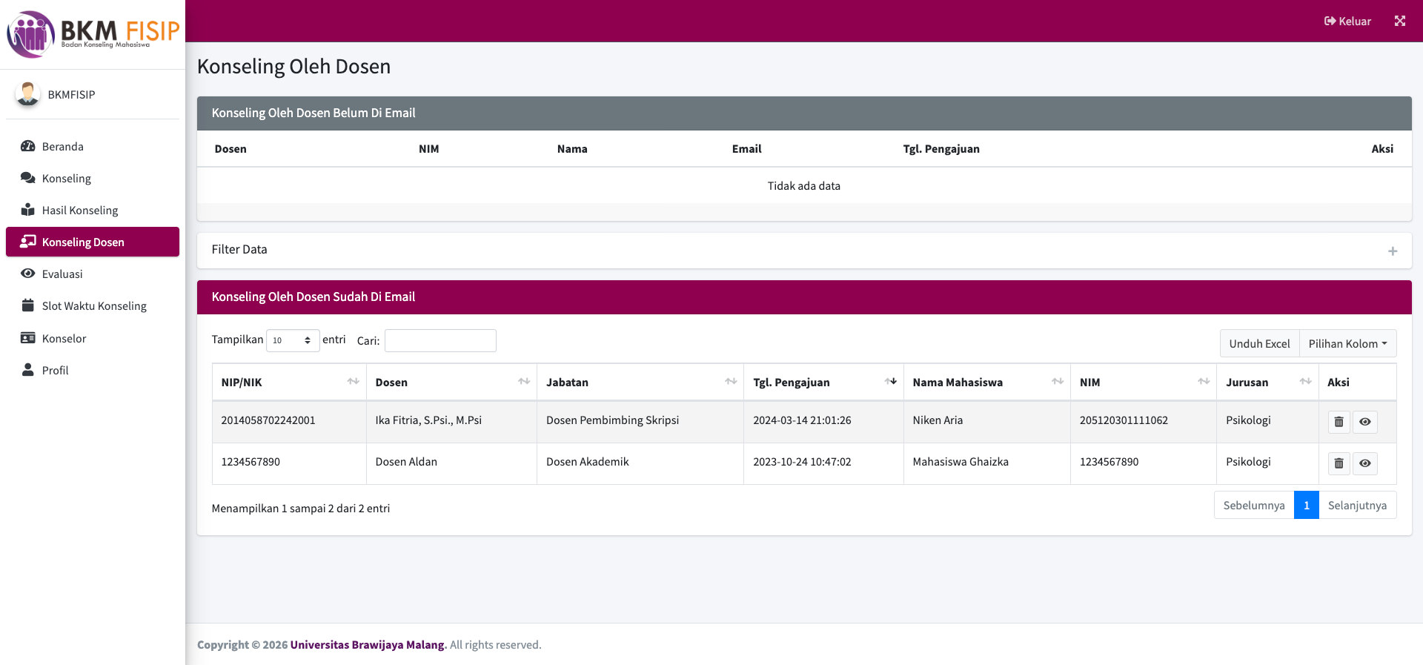
Task: Sort by Jabatan column arrows
Action: coord(731,382)
